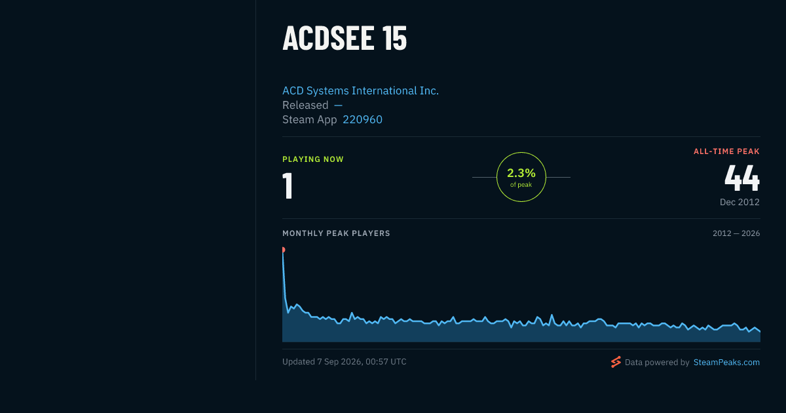Click the monthly peak players chart area
The image size is (786, 413).
[x=521, y=295]
